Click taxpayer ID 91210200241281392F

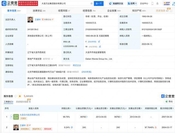point(152,29)
